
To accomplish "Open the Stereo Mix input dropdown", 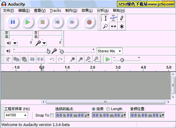I will [x=110, y=51].
